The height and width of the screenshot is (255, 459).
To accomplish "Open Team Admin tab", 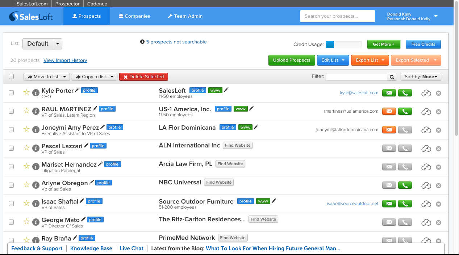I will click(185, 16).
